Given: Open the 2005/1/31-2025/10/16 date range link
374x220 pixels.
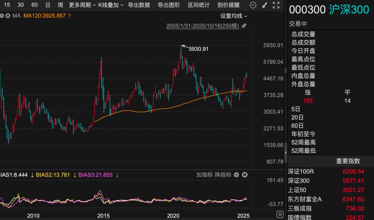Looking at the screenshot, I should pos(202,26).
